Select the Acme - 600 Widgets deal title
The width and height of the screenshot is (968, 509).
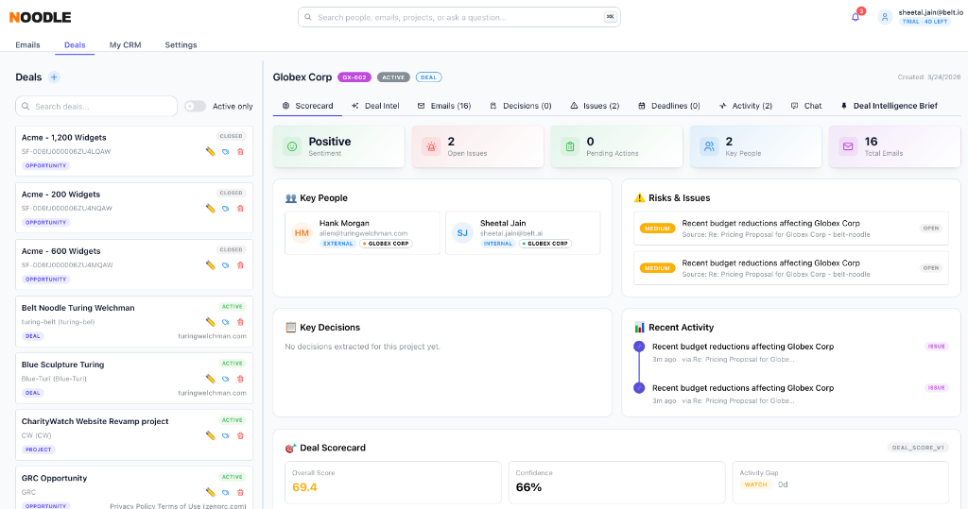tap(61, 251)
